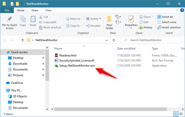Click Invert selection in ribbon
The width and height of the screenshot is (185, 117).
169,27
